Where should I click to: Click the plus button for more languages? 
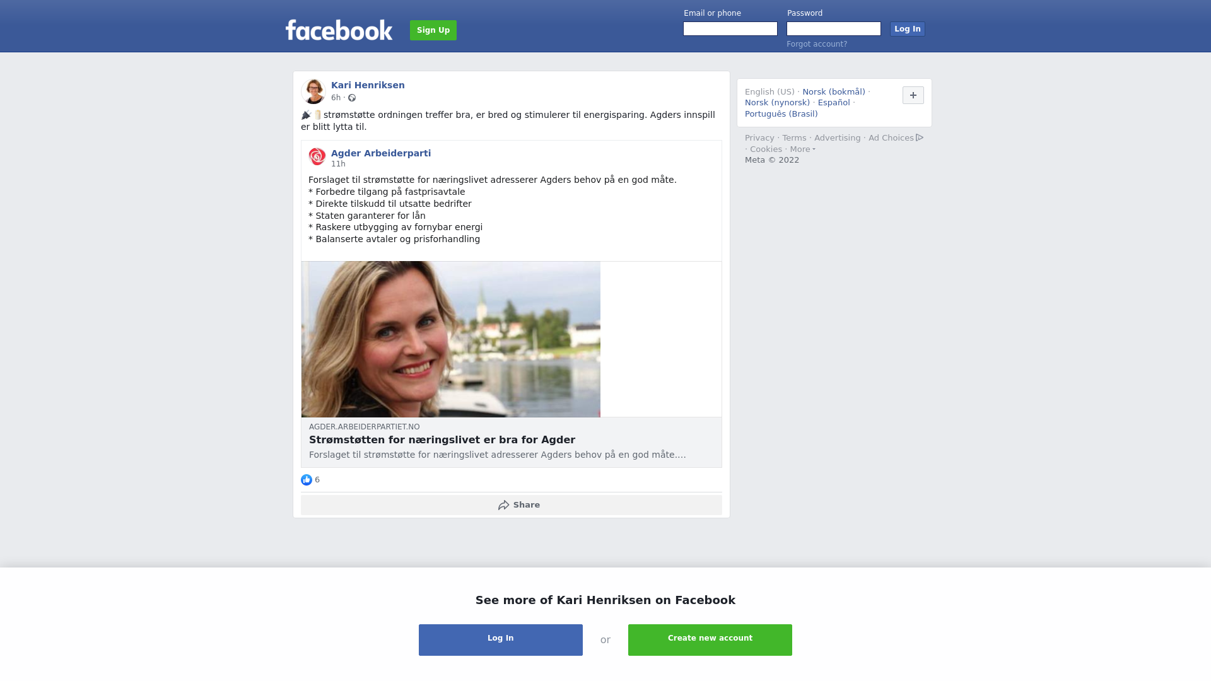pyautogui.click(x=913, y=95)
